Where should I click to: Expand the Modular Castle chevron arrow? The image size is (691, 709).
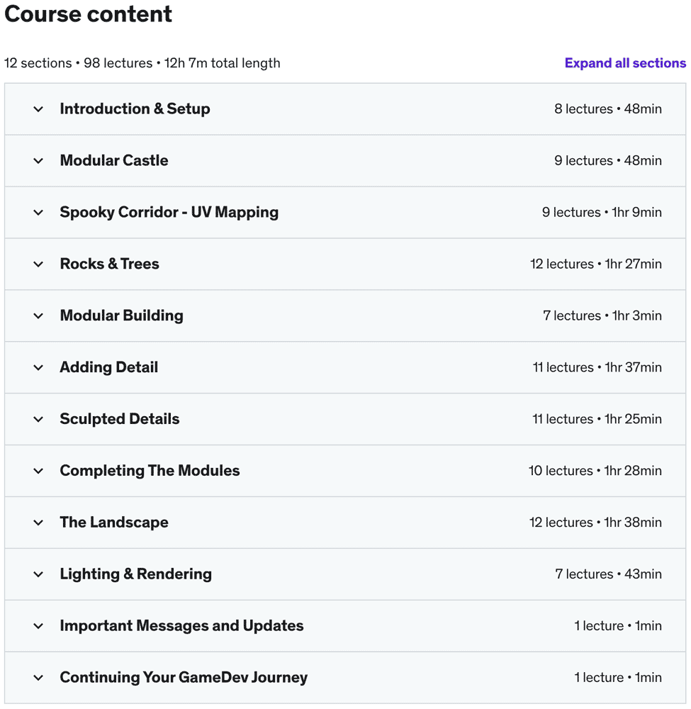click(38, 161)
